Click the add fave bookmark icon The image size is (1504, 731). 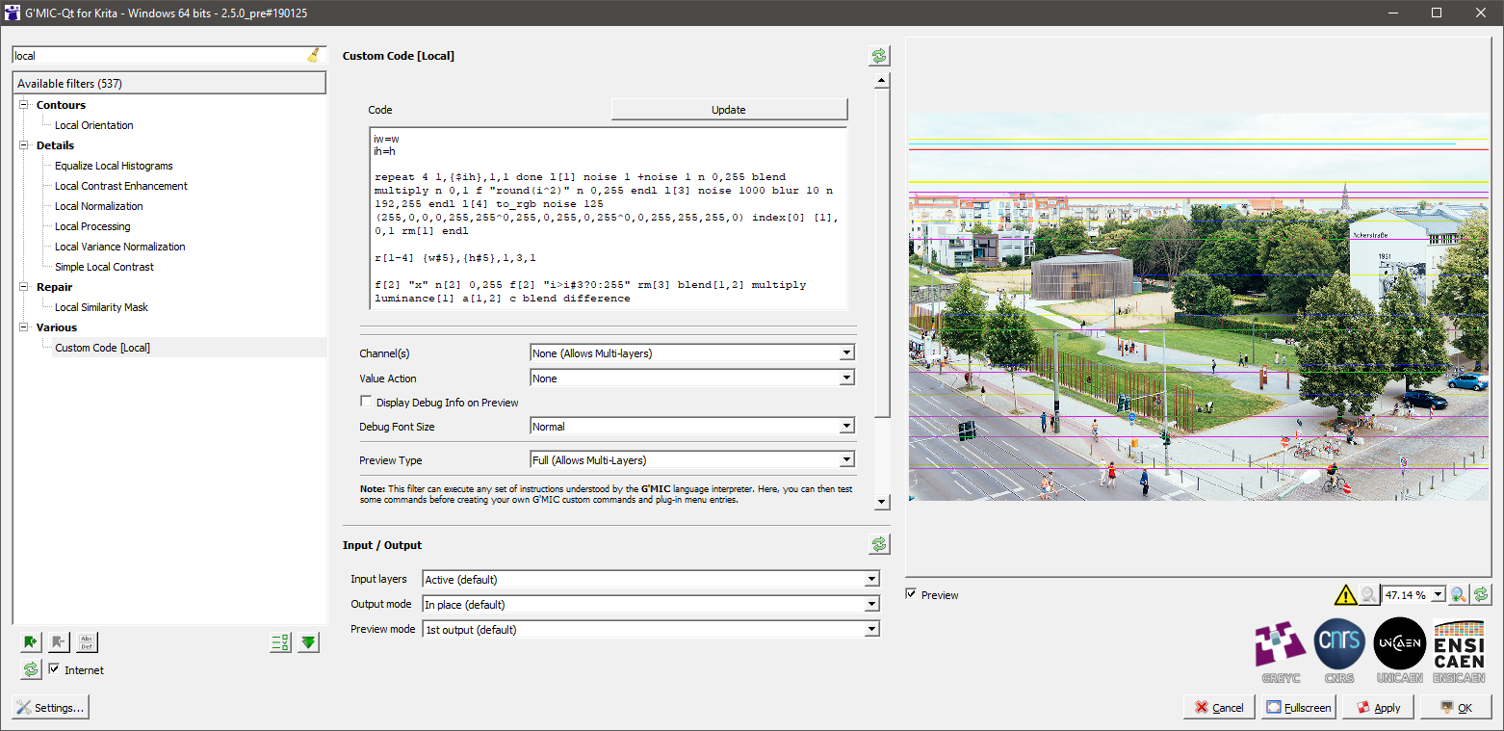click(31, 642)
